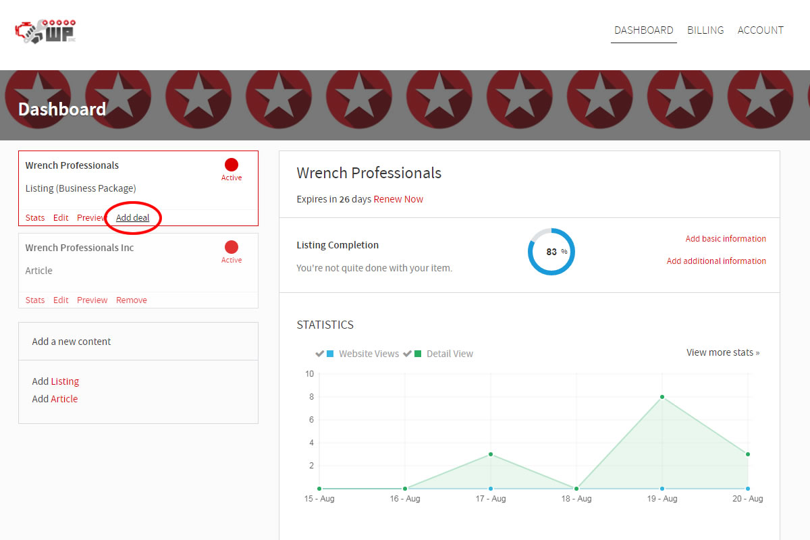Open the Account menu
Viewport: 810px width, 540px height.
(761, 30)
